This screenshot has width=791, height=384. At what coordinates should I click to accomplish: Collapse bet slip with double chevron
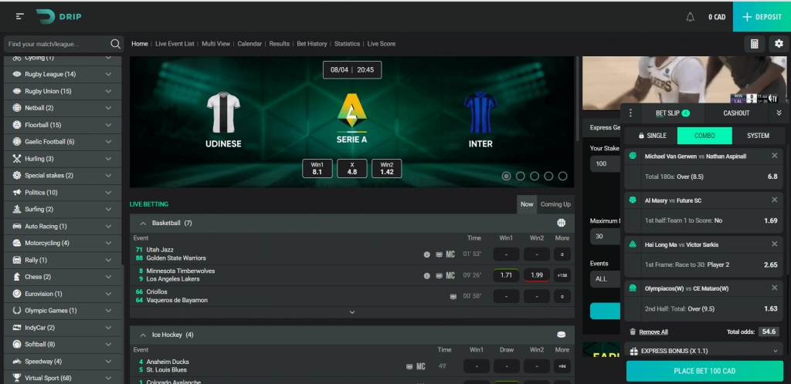(x=779, y=113)
